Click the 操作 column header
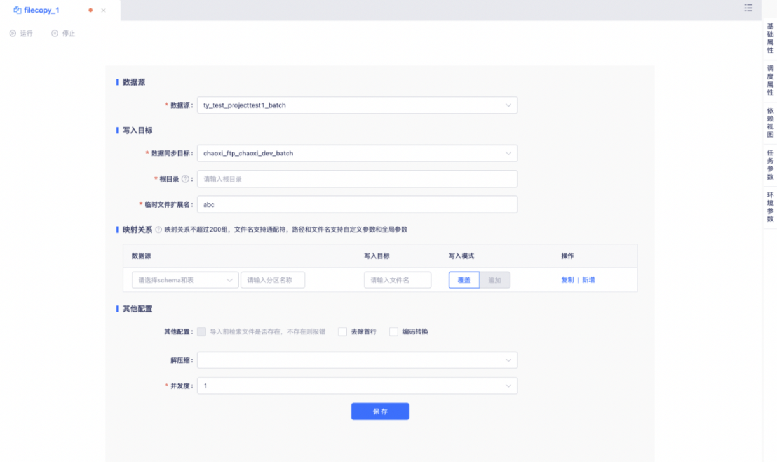 [x=567, y=256]
